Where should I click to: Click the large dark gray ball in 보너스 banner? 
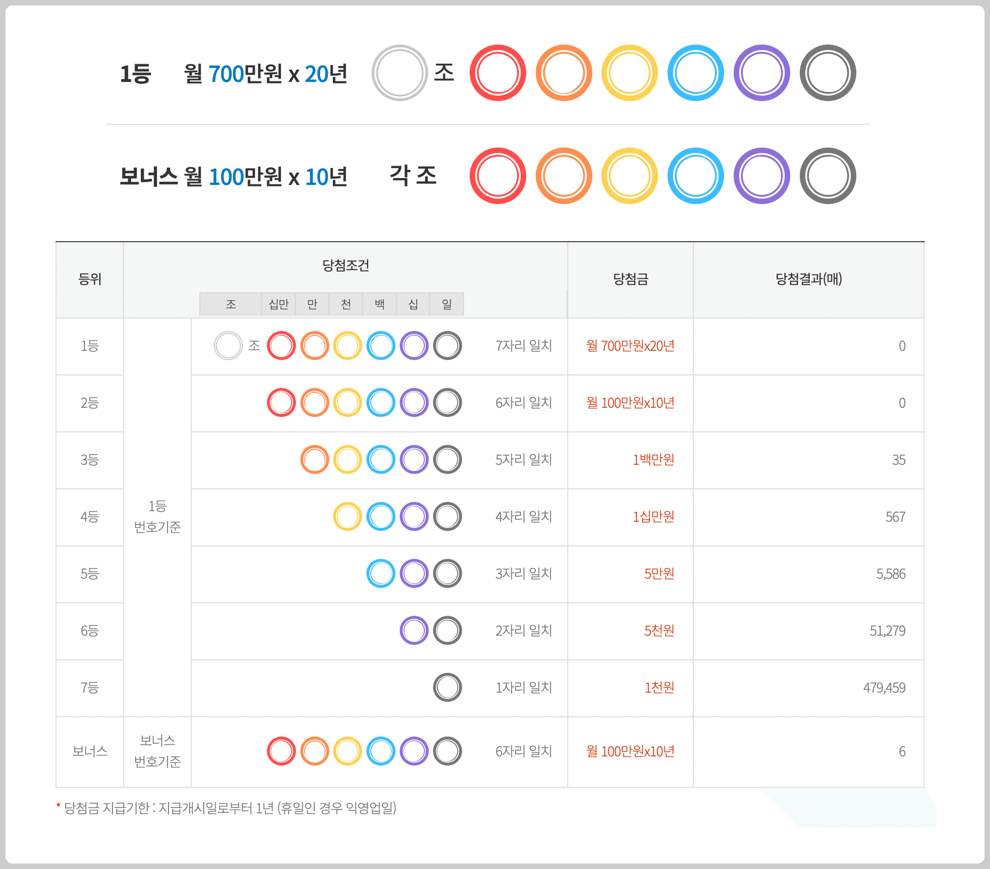pos(828,176)
